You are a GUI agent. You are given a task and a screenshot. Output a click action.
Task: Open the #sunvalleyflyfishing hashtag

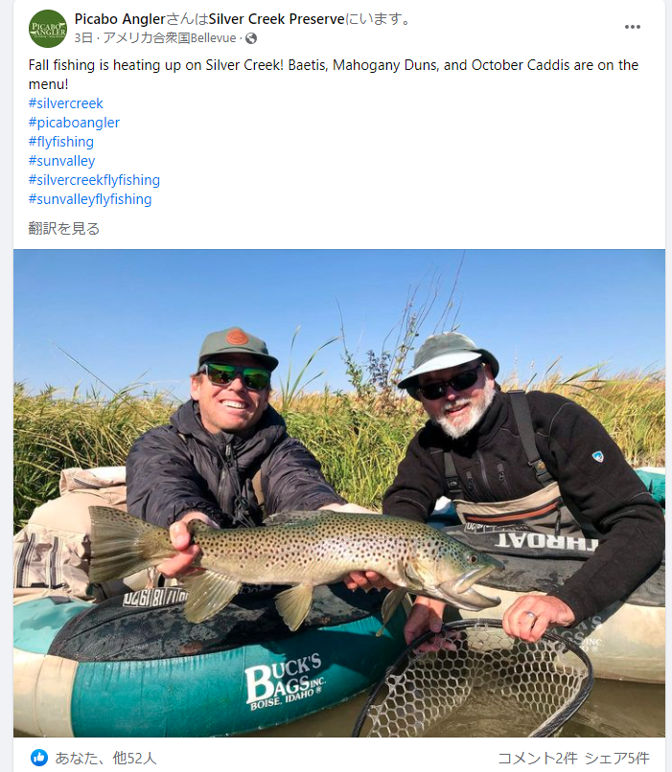(90, 199)
